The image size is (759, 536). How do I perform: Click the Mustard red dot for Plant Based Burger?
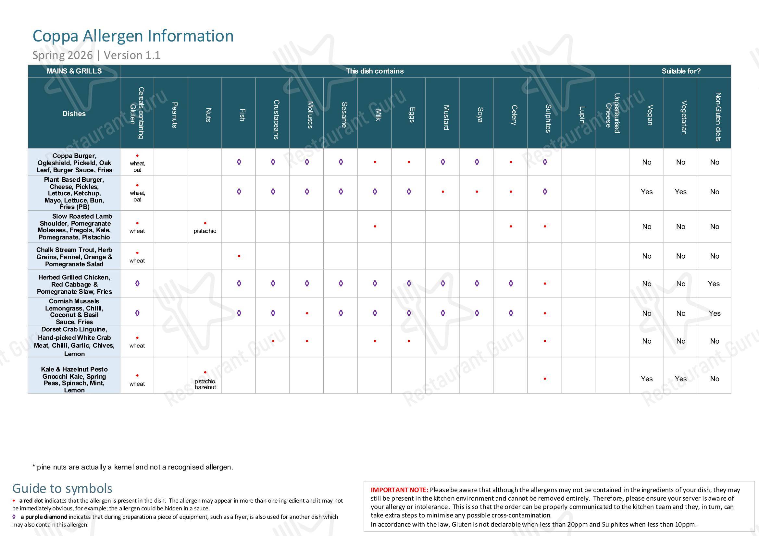443,192
